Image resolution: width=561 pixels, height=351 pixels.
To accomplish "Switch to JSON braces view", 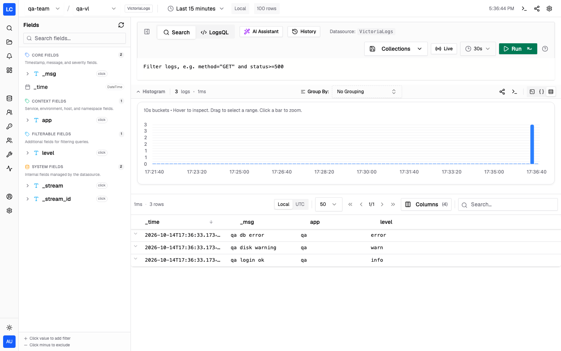I will [542, 92].
